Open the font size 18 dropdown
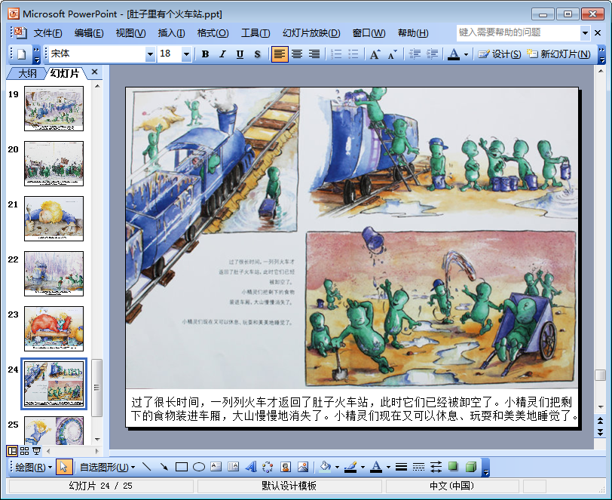Screen dimensions: 612x500 click(x=186, y=54)
